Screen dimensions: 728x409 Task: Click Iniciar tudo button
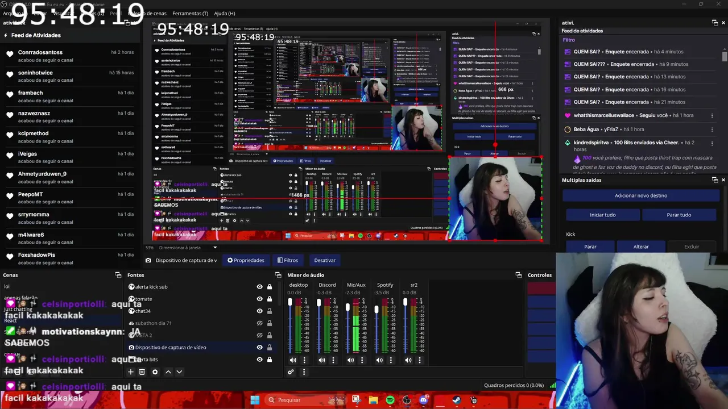[x=603, y=215]
